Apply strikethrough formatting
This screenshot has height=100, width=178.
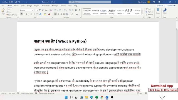(31, 14)
